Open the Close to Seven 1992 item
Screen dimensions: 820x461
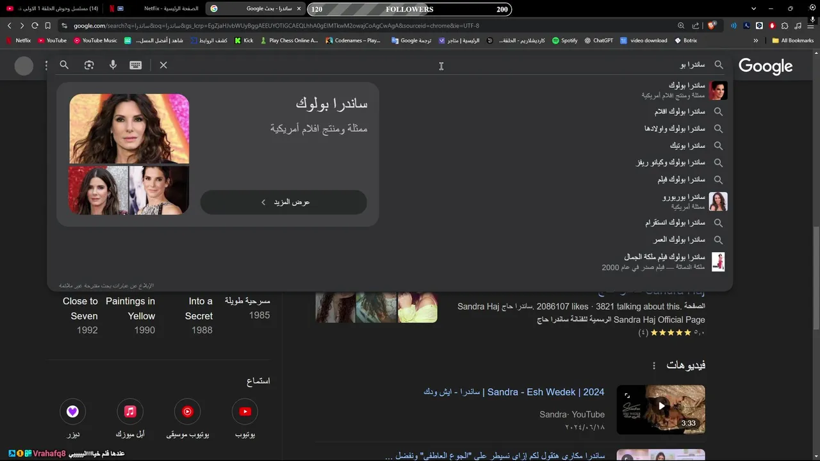pos(80,315)
